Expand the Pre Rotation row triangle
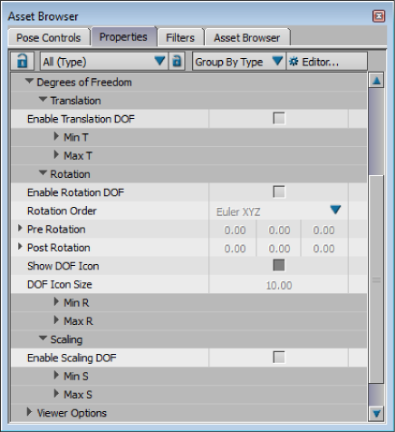The width and height of the screenshot is (395, 432). [x=20, y=229]
